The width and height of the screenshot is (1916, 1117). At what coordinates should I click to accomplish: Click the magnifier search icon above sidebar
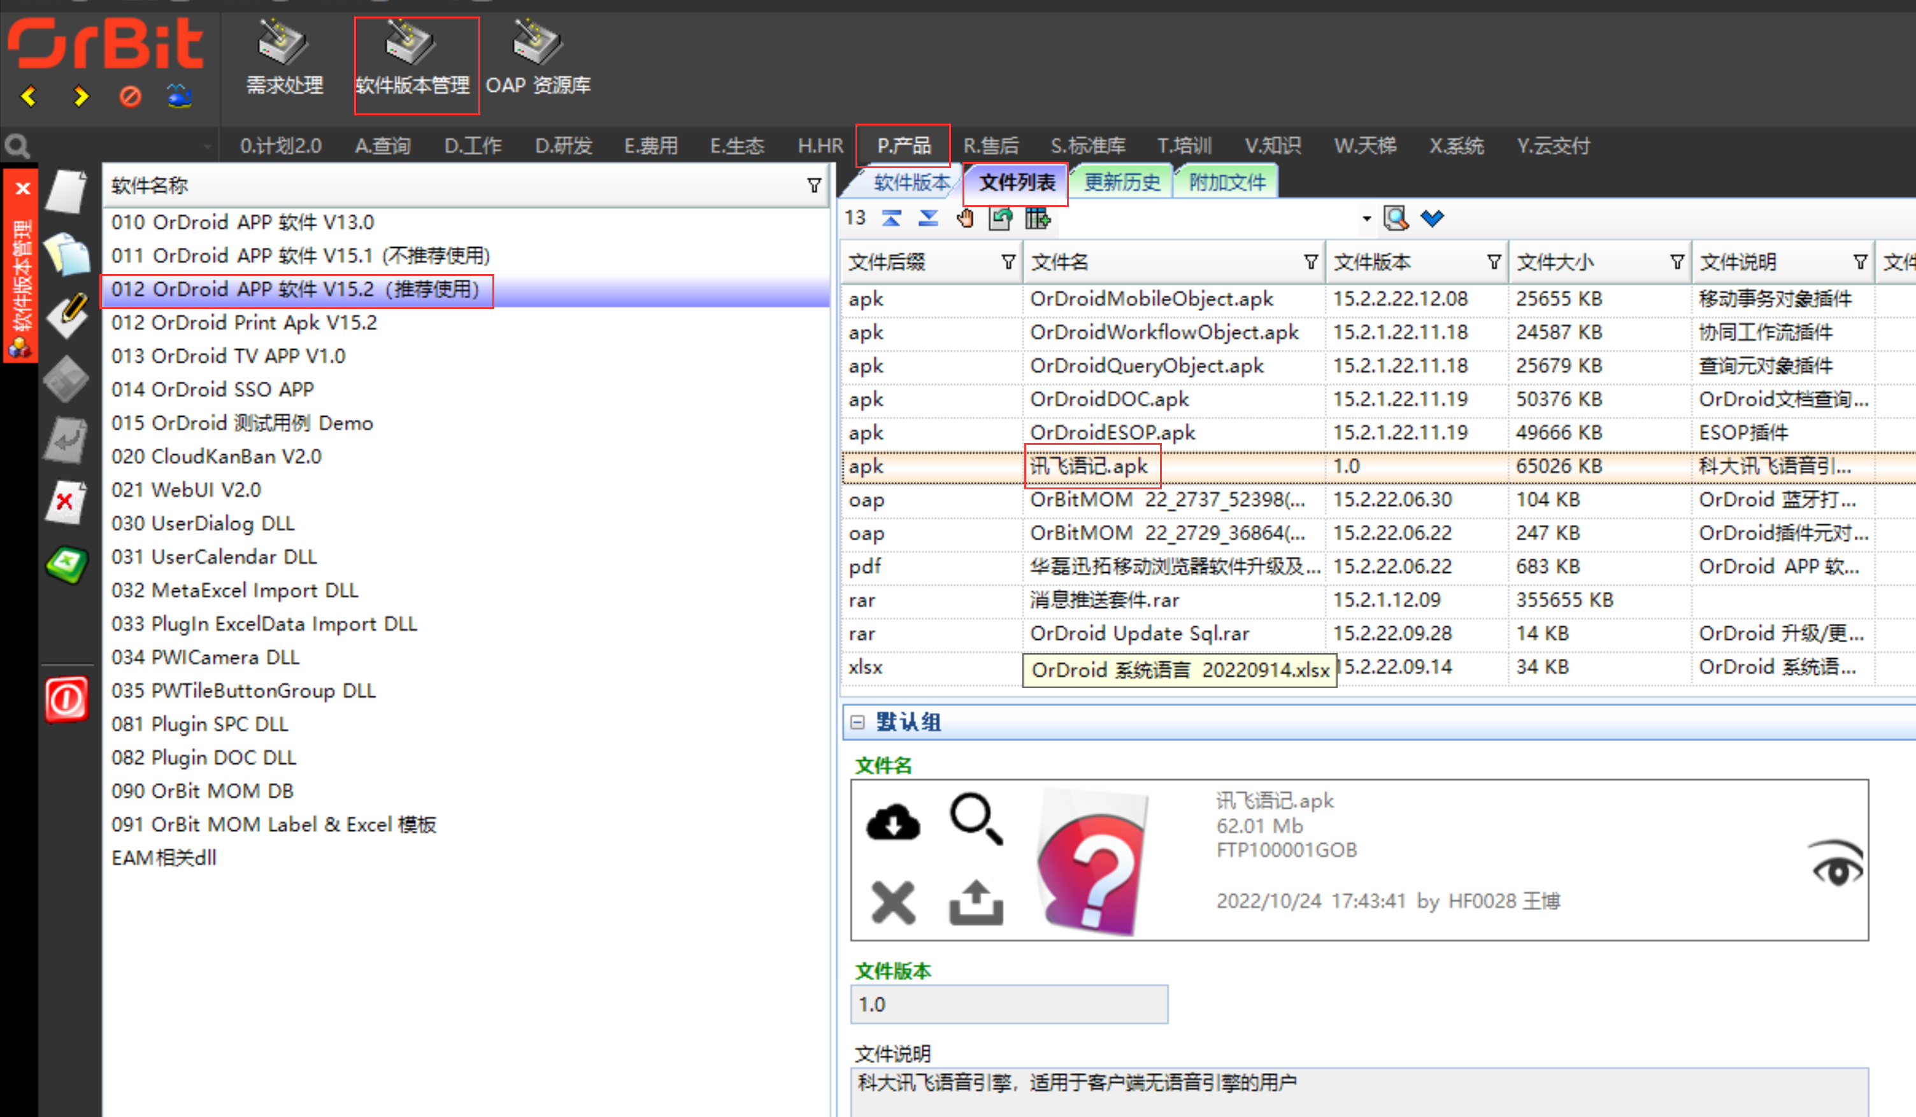[17, 145]
